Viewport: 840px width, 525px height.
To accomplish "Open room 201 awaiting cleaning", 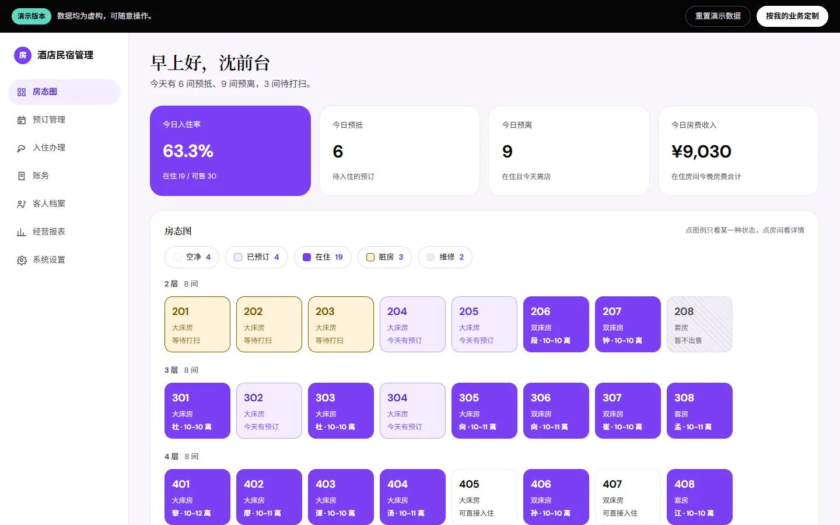I will [x=197, y=324].
